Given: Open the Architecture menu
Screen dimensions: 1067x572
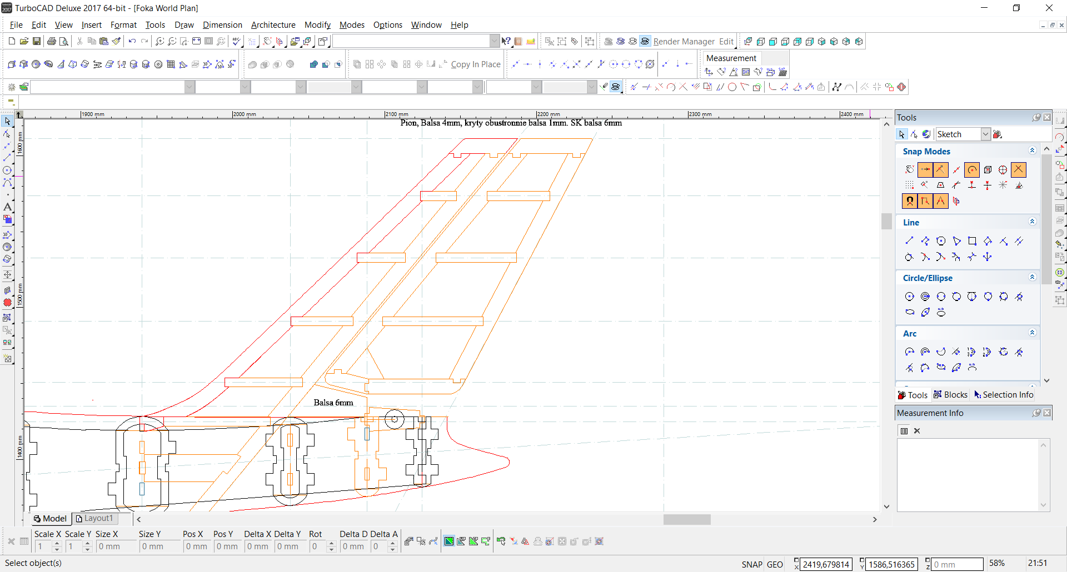Looking at the screenshot, I should coord(273,25).
